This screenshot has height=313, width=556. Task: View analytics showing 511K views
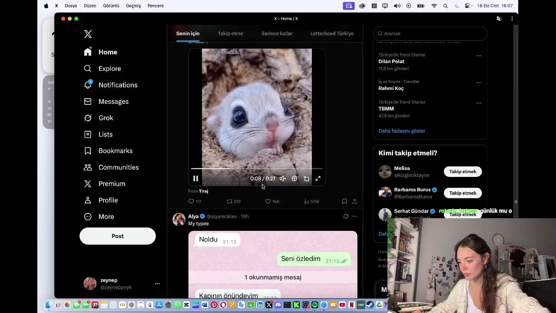pos(311,201)
